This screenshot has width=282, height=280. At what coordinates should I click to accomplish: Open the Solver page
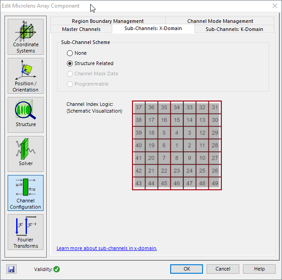(x=26, y=154)
